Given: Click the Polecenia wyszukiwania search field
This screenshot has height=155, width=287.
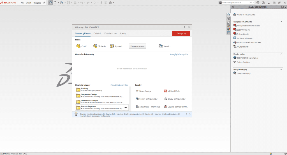Looking at the screenshot, I should click(237, 3).
